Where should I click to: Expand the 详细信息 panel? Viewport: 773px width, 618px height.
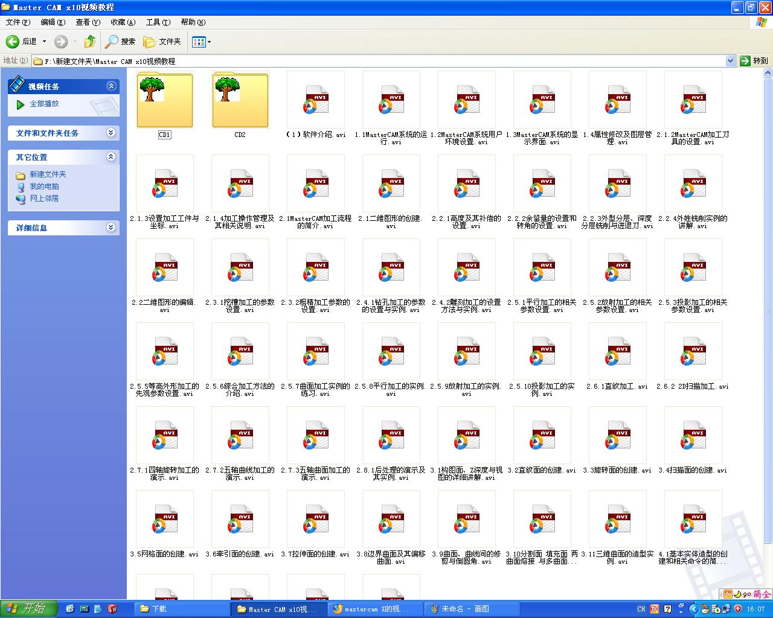coord(111,228)
